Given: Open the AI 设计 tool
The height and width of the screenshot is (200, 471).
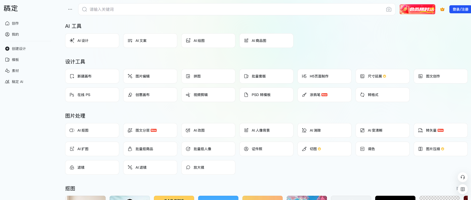Looking at the screenshot, I should [x=92, y=41].
